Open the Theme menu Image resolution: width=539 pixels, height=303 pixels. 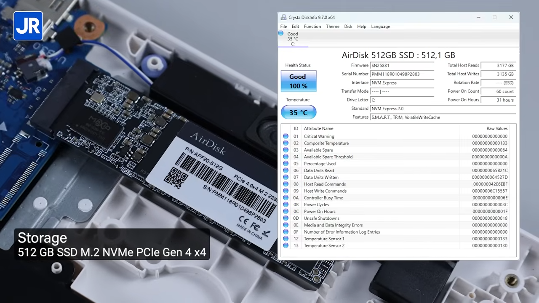[x=332, y=27]
